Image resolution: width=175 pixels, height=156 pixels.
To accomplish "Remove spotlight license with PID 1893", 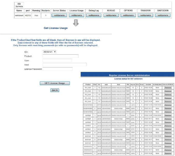I will coord(168,122).
